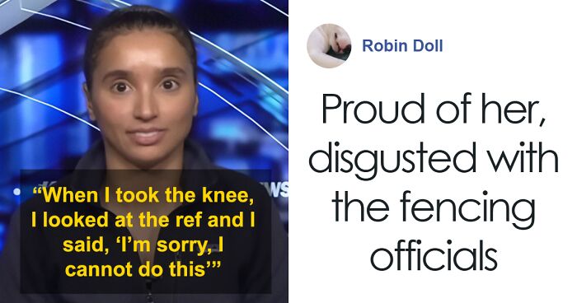577x303 pixels.
Task: Select the caption line "said, 'I'm sorry, I"
Action: pos(143,245)
